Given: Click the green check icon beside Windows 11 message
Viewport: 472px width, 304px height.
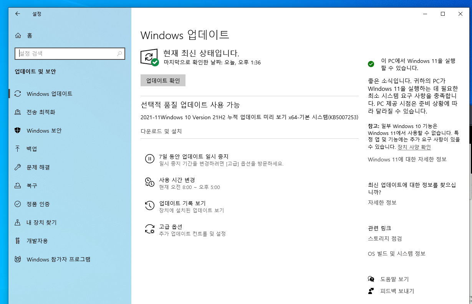Looking at the screenshot, I should point(371,64).
